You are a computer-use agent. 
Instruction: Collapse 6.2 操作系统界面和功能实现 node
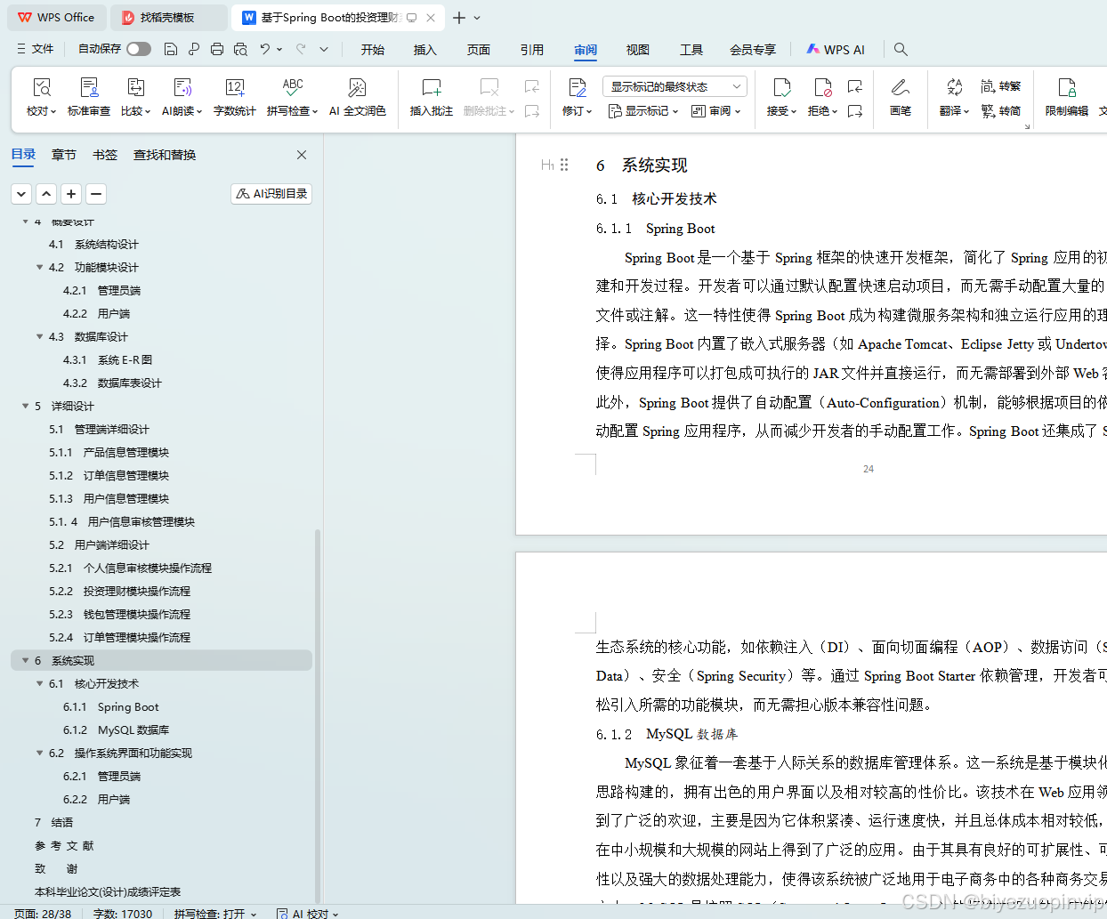[x=39, y=753]
